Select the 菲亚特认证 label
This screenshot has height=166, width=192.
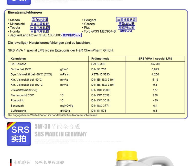126,27
